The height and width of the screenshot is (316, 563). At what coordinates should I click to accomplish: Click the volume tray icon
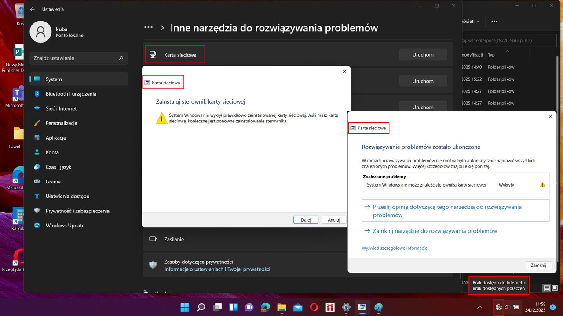coord(507,307)
